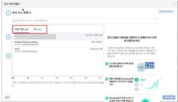Close the 유사 타겟 만들기 dialog
This screenshot has height=102, width=178.
pyautogui.click(x=174, y=4)
